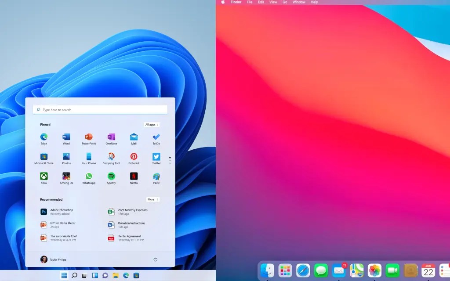450x281 pixels.
Task: Open Contacts in the Dock
Action: pos(410,270)
